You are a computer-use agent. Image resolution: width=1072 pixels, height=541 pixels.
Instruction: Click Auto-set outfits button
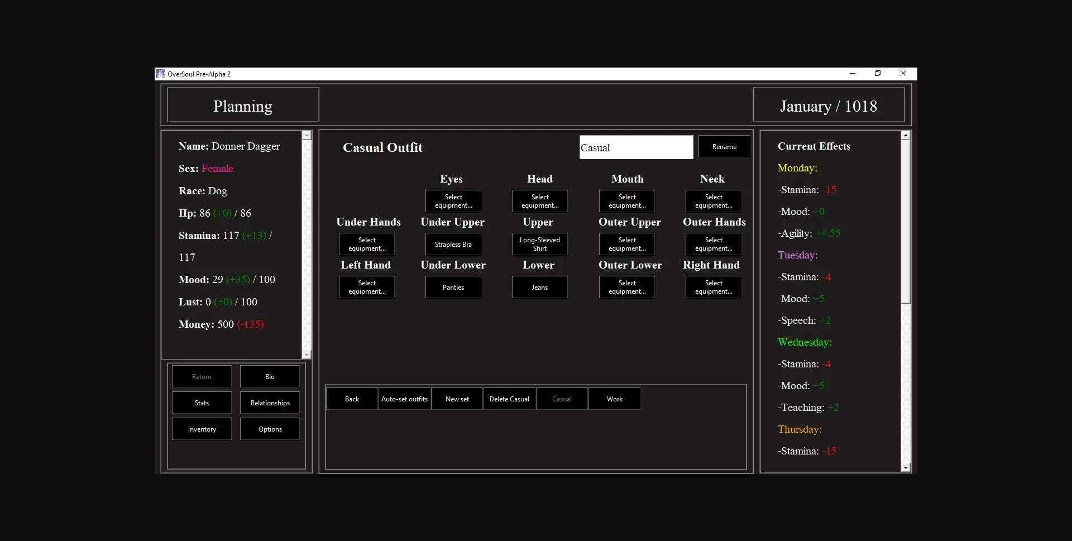pyautogui.click(x=404, y=399)
